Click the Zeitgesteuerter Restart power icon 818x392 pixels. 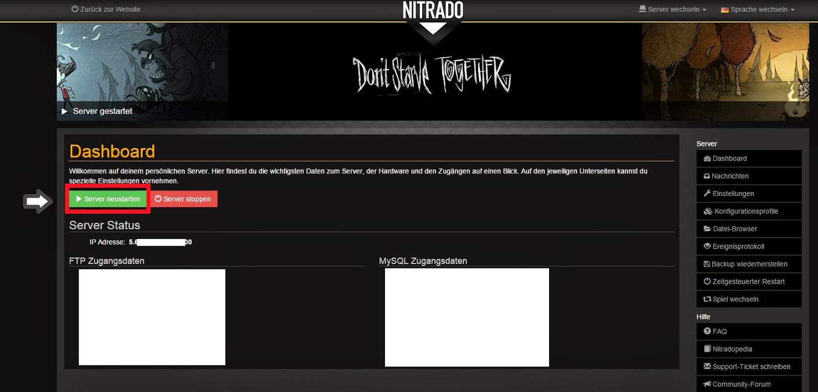coord(707,281)
